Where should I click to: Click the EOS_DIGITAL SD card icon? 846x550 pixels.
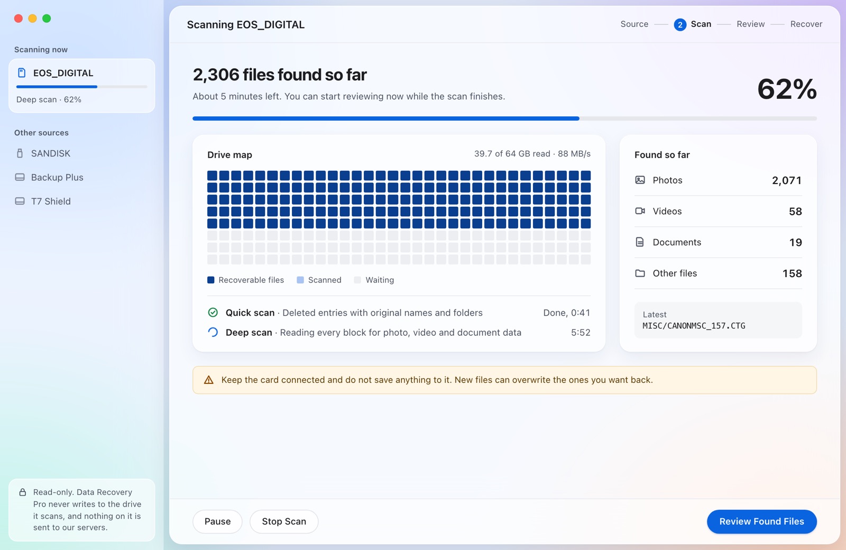(22, 73)
